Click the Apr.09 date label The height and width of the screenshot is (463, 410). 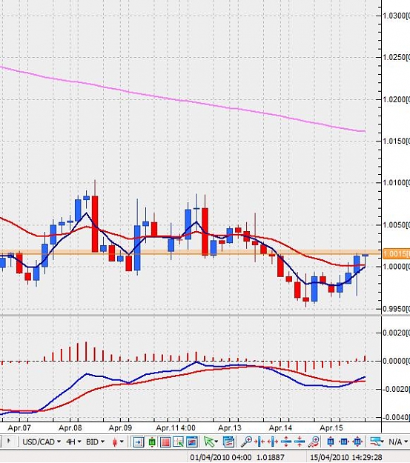(120, 428)
